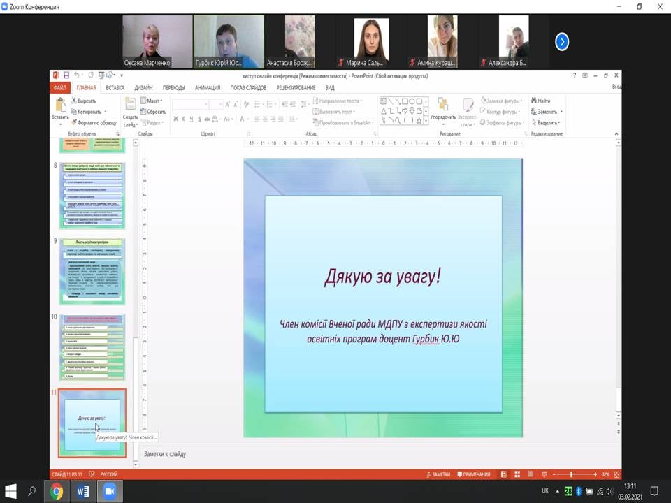Click the zoom level slider
The height and width of the screenshot is (503, 671).
(x=572, y=474)
